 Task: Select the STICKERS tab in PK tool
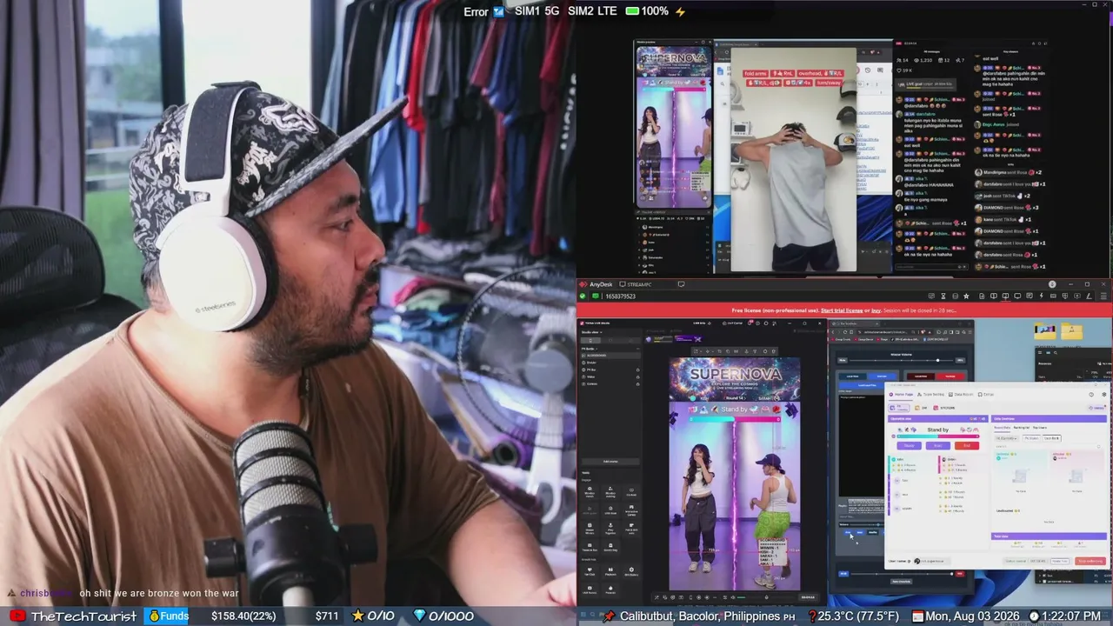tap(943, 407)
